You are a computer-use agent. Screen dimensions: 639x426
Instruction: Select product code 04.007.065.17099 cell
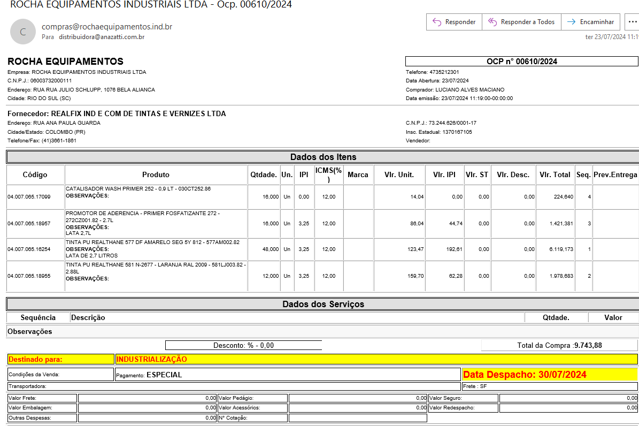coord(29,197)
